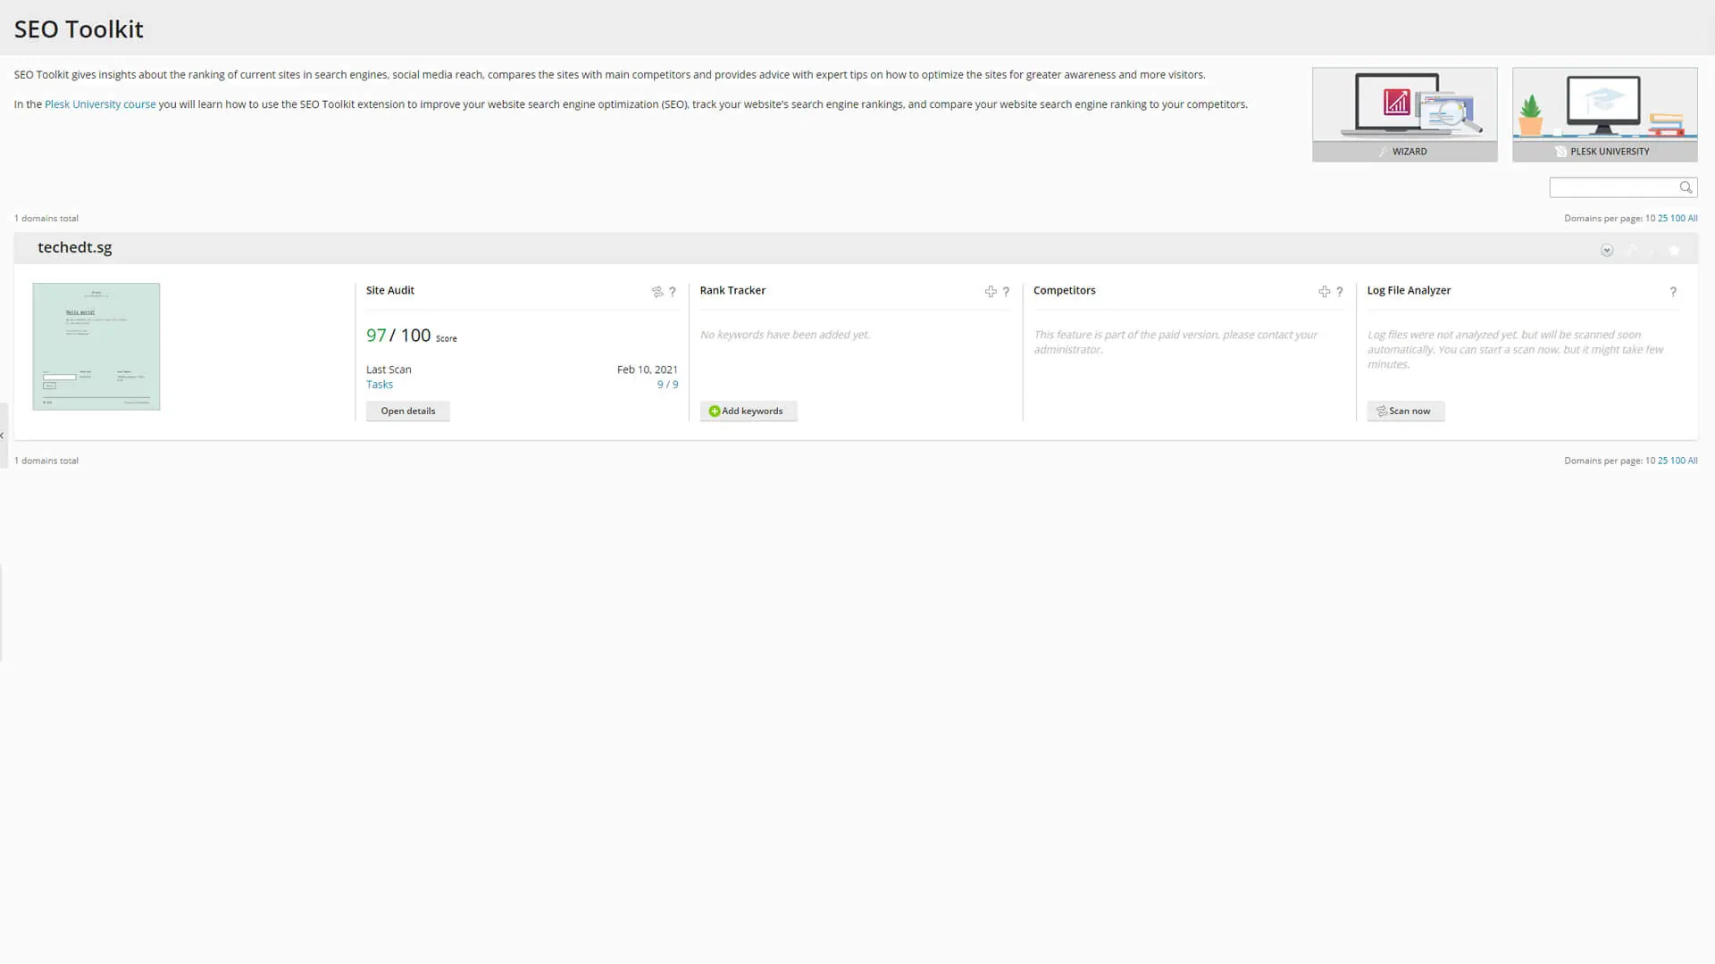
Task: Start a log scan with Scan now
Action: pyautogui.click(x=1406, y=411)
